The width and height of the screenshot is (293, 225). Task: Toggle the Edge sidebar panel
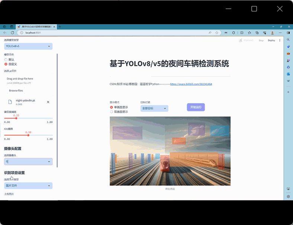click(288, 33)
